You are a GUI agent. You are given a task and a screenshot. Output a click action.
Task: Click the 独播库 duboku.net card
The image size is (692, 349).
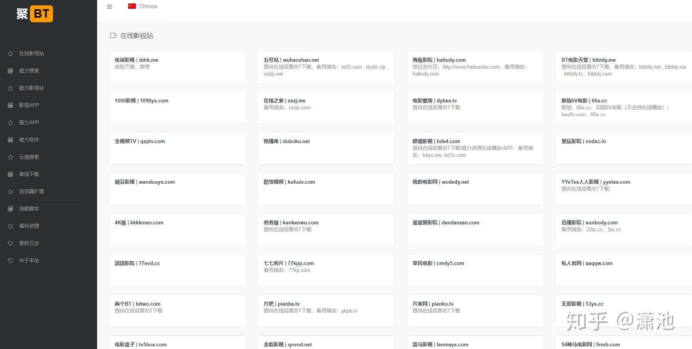click(x=326, y=148)
